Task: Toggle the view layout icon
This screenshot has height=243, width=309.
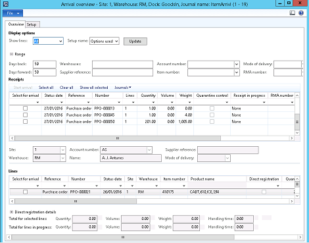Action: click(x=293, y=13)
